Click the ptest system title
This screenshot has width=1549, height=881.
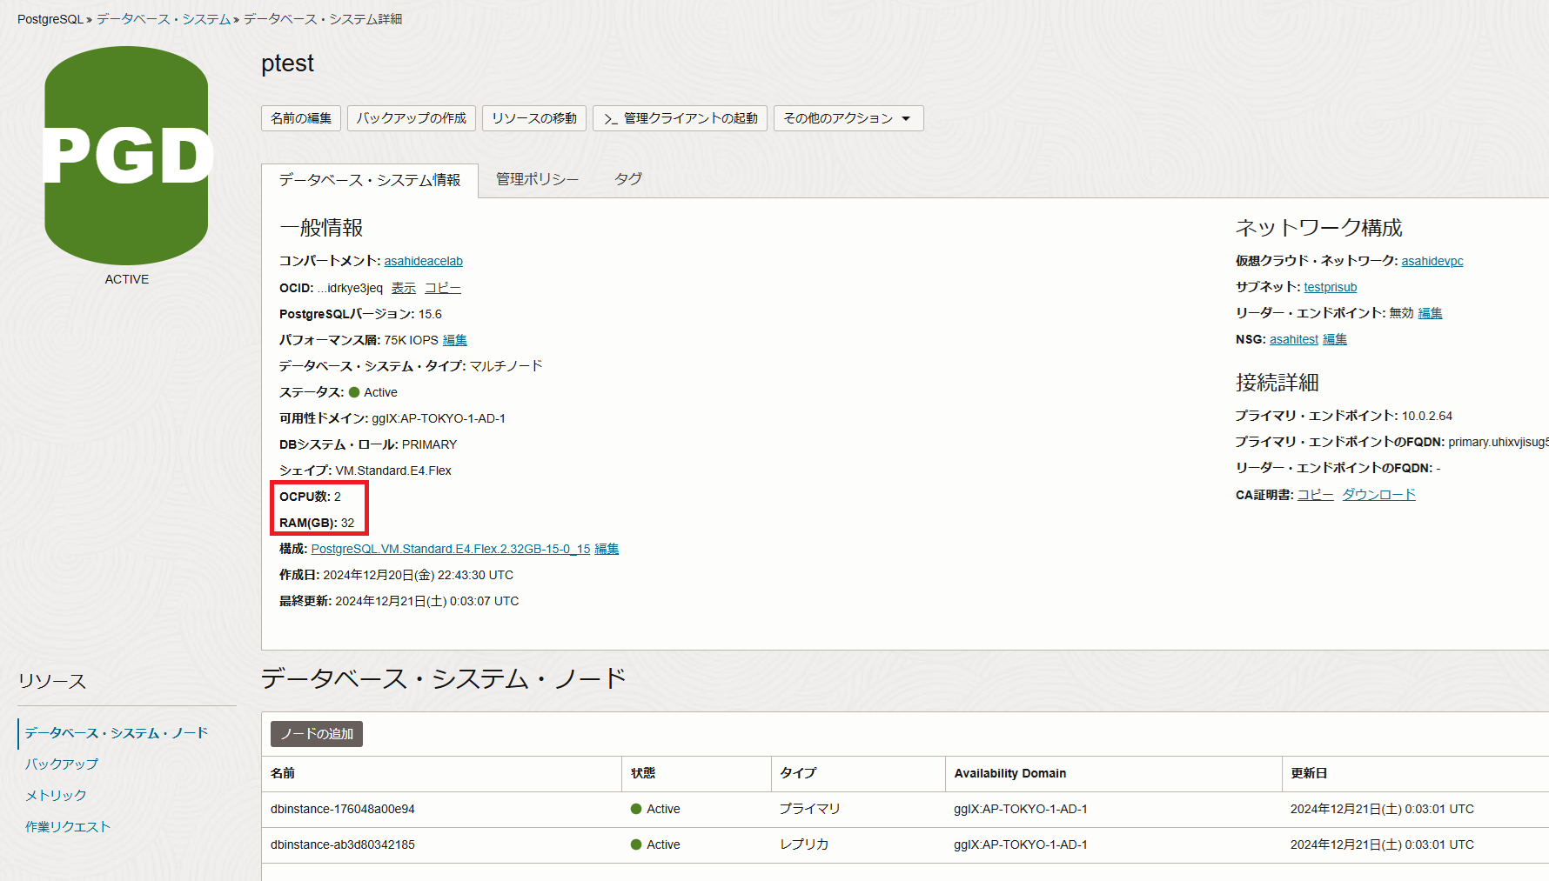coord(288,63)
